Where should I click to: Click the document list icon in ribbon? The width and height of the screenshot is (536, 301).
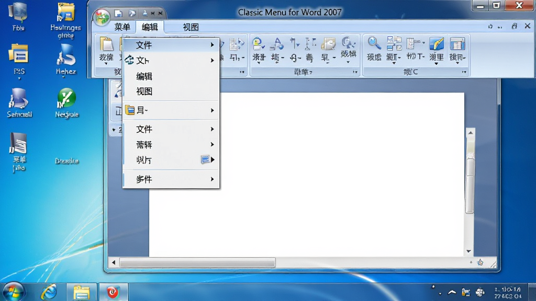coord(414,44)
